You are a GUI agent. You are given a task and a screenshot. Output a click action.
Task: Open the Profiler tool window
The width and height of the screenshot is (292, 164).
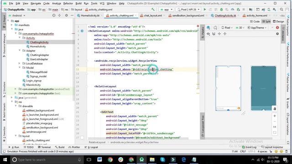[74, 147]
